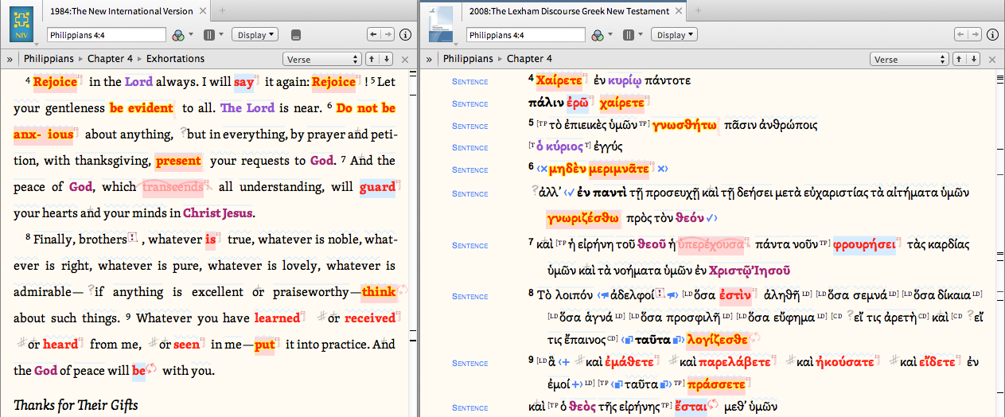The width and height of the screenshot is (1005, 417).
Task: Click the NIV reference box showing Philippians 4:4
Action: point(107,35)
